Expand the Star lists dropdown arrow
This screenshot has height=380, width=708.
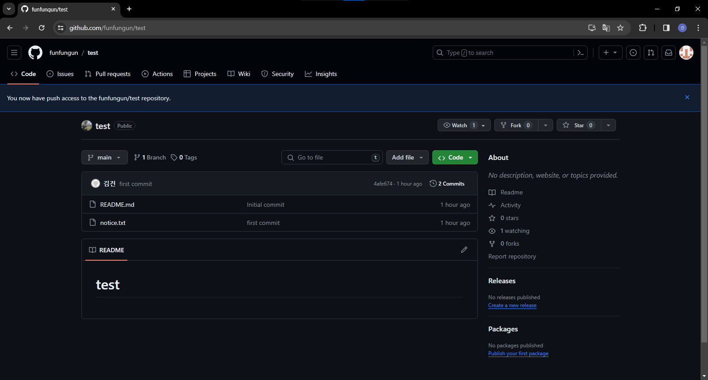point(608,125)
